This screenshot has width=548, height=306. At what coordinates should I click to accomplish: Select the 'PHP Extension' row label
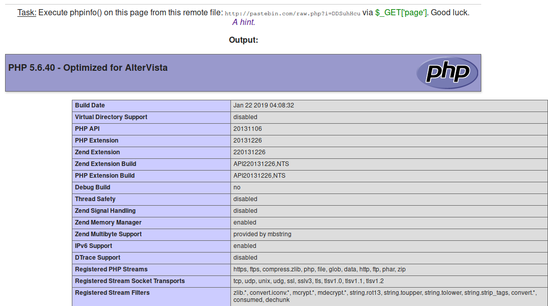click(x=96, y=141)
